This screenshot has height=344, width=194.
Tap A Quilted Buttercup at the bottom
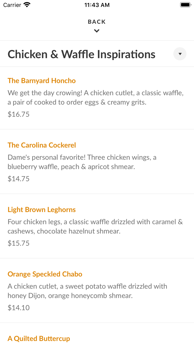[x=39, y=338]
